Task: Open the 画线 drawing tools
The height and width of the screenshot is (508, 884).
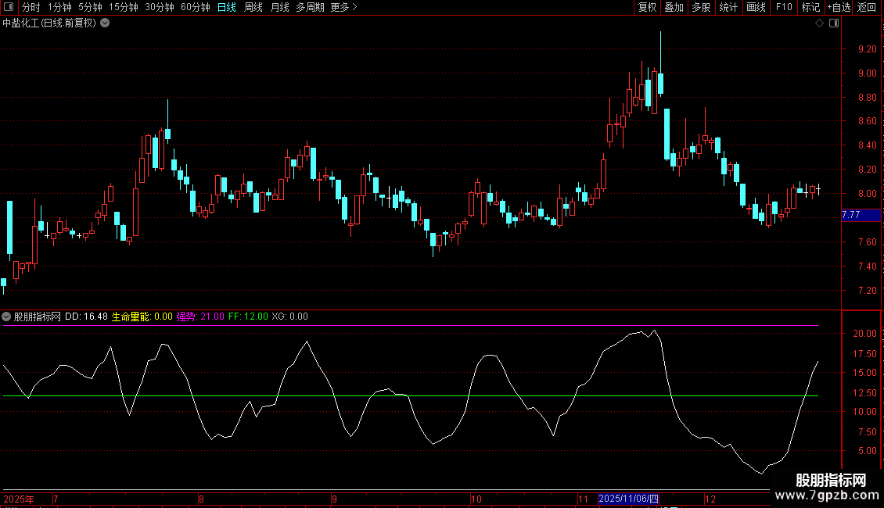Action: pos(756,7)
